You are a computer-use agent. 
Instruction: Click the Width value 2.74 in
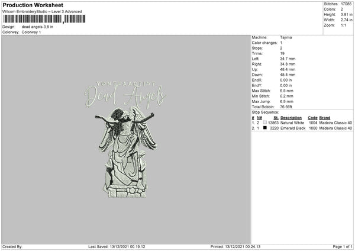pos(346,20)
